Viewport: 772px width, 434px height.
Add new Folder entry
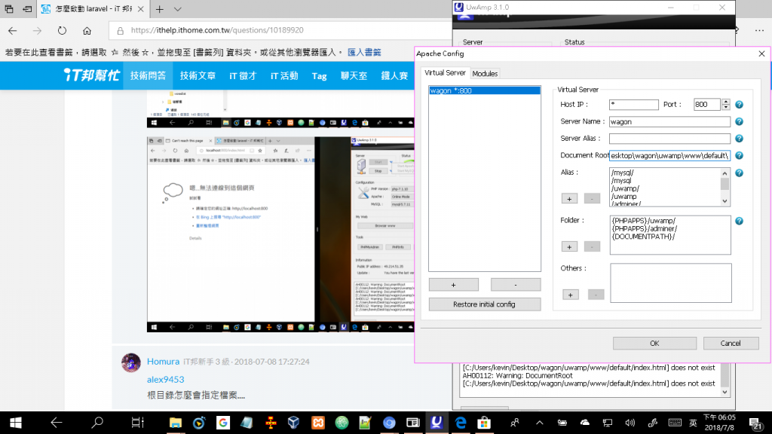[x=570, y=246]
